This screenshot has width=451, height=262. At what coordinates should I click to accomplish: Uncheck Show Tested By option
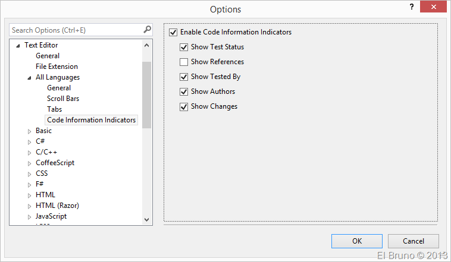tap(184, 77)
